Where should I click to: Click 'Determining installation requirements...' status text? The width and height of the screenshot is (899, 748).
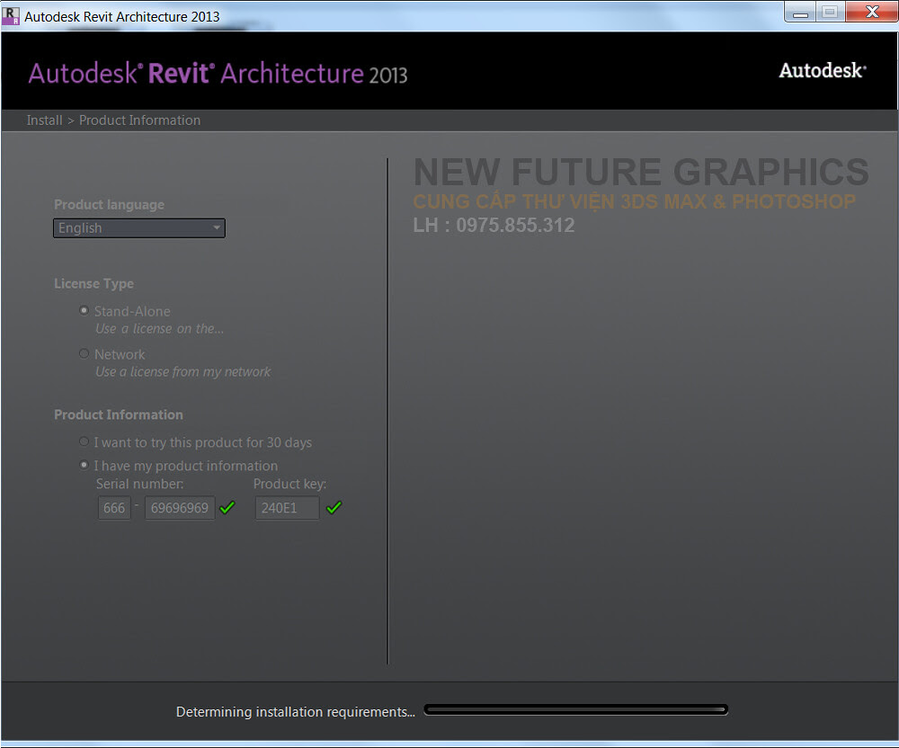tap(295, 712)
